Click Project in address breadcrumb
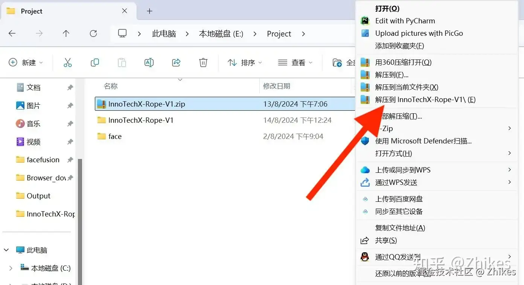Viewport: 524px width, 285px height. 279,34
